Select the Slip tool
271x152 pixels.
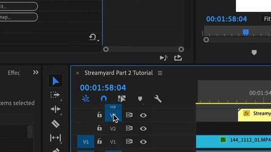[x=55, y=138]
